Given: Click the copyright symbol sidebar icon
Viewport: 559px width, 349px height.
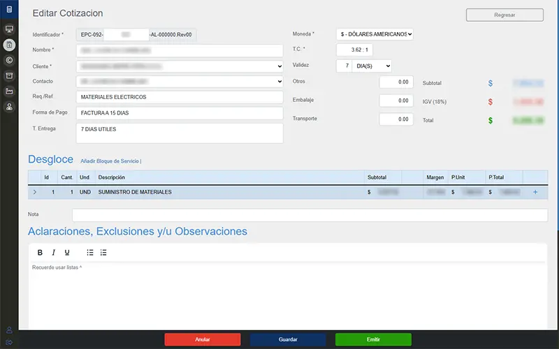Looking at the screenshot, I should [9, 60].
